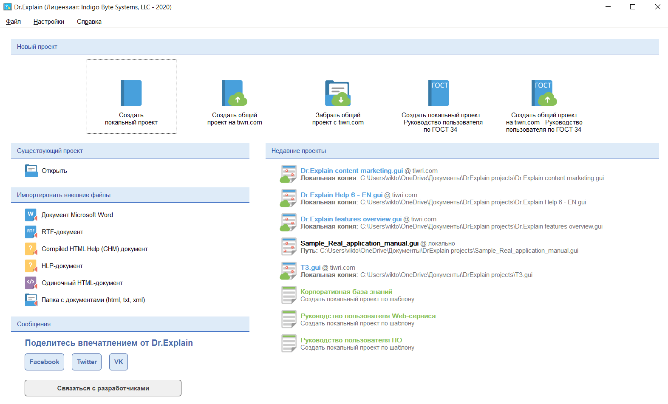
Task: Click the Create local project book icon
Action: (x=131, y=93)
